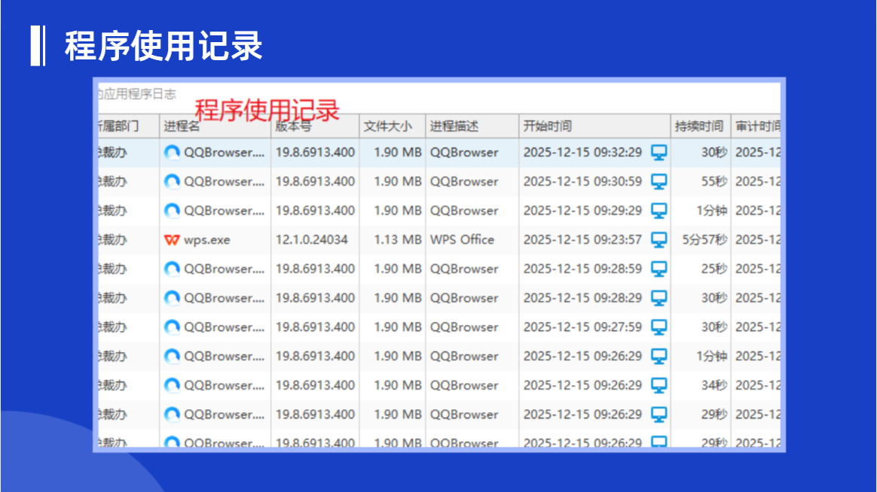Open the monitor icon beside 09:27:59
Image resolution: width=877 pixels, height=492 pixels.
point(659,327)
